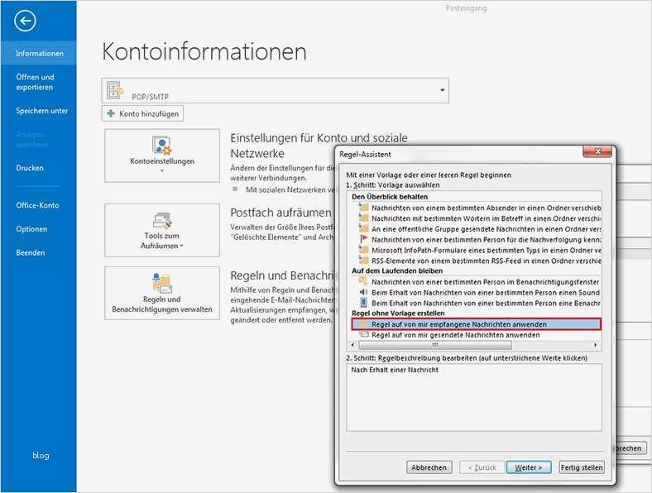The width and height of the screenshot is (652, 493).
Task: Click folder icon beside 'An eine öffentliche Gruppe'
Action: 363,228
